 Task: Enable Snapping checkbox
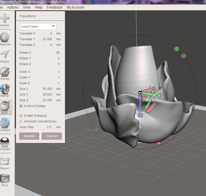click(21, 116)
